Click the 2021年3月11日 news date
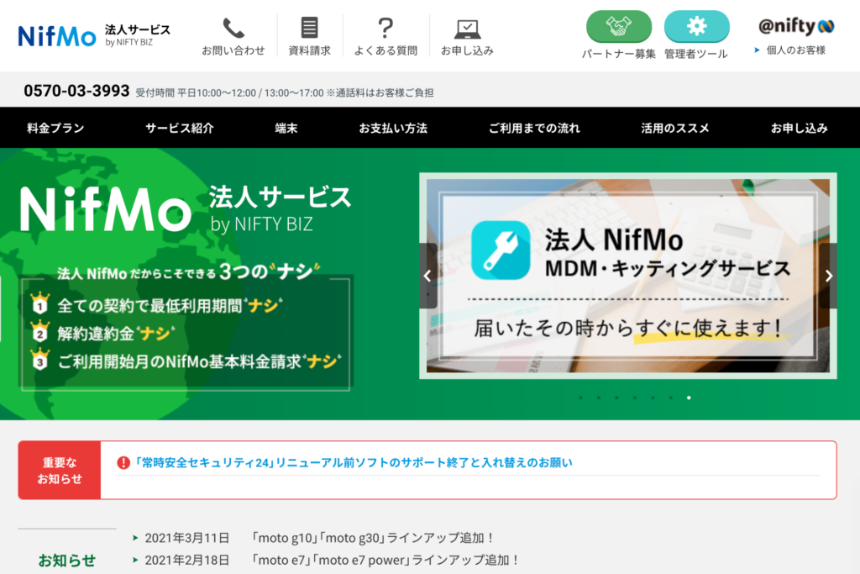 (187, 538)
